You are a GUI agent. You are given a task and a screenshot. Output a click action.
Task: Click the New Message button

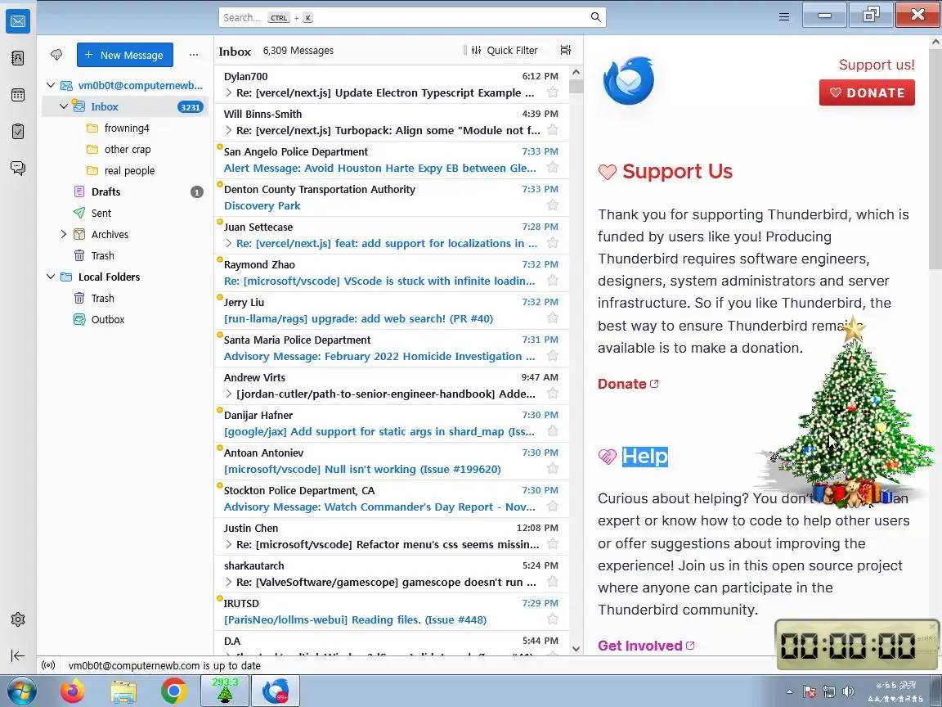124,55
